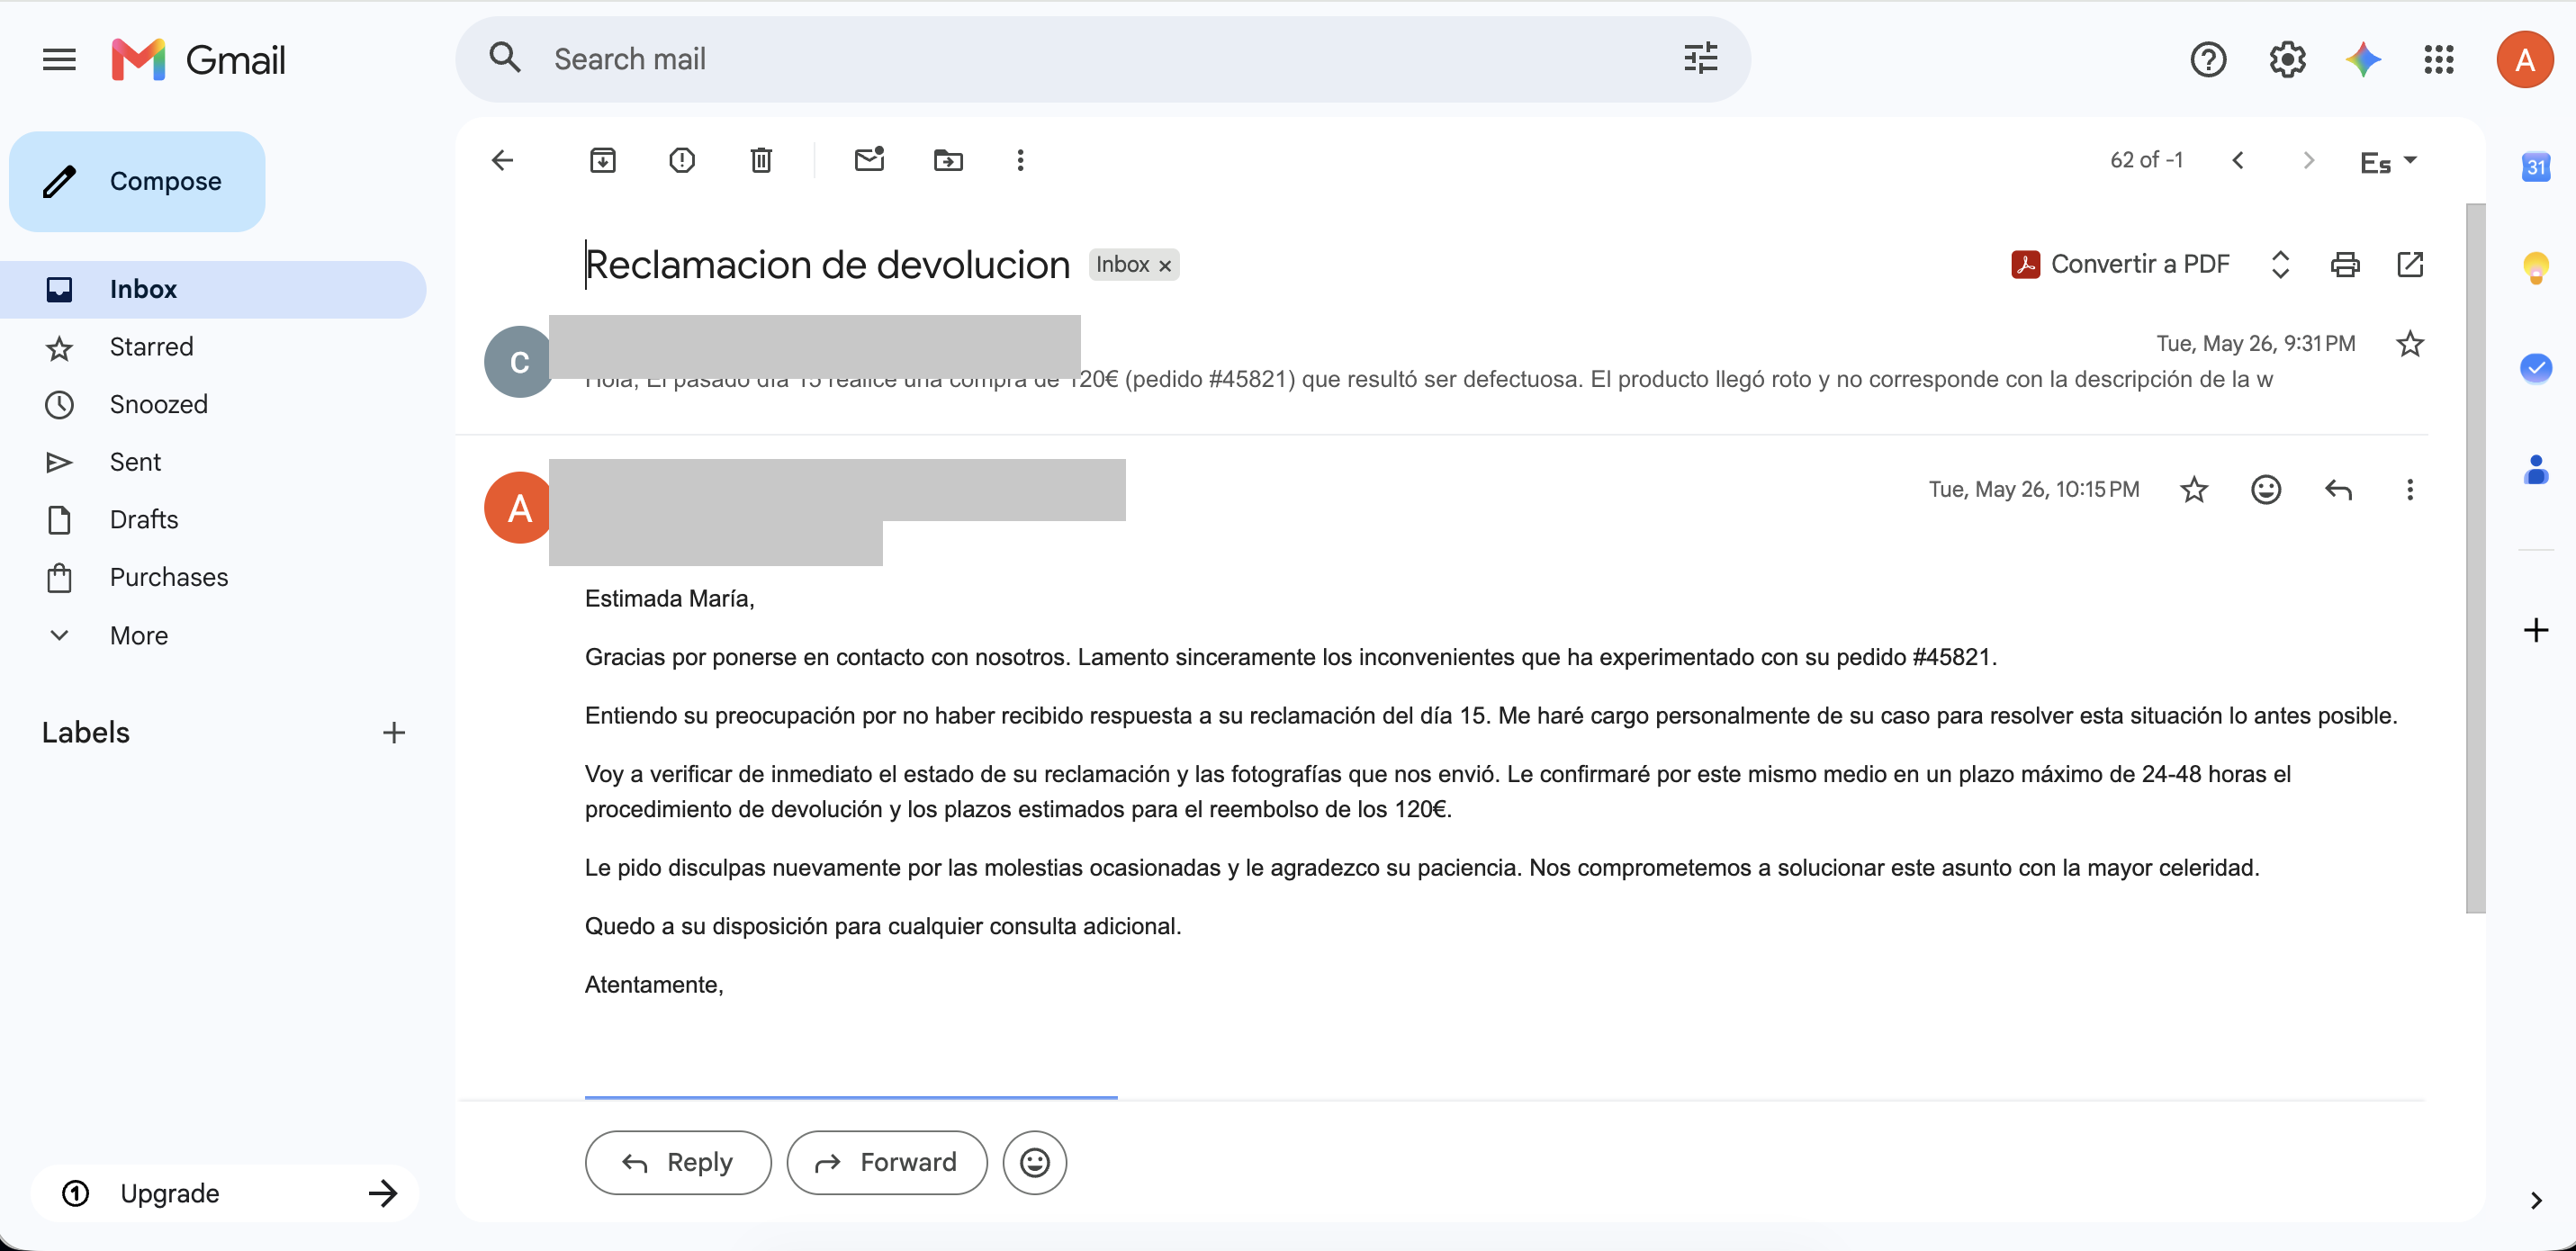This screenshot has width=2576, height=1251.
Task: Click sender avatar A
Action: (x=520, y=508)
